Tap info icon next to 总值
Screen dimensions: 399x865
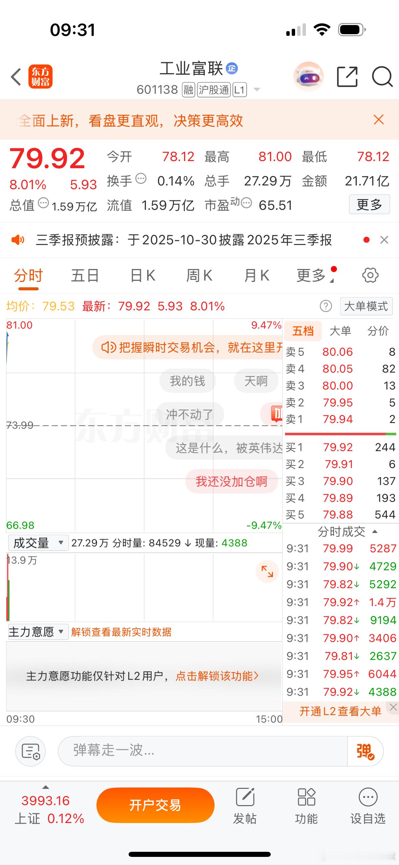coord(43,203)
